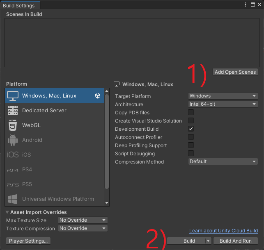Click inside the Scenes In Build list
This screenshot has height=250, width=264.
click(132, 43)
